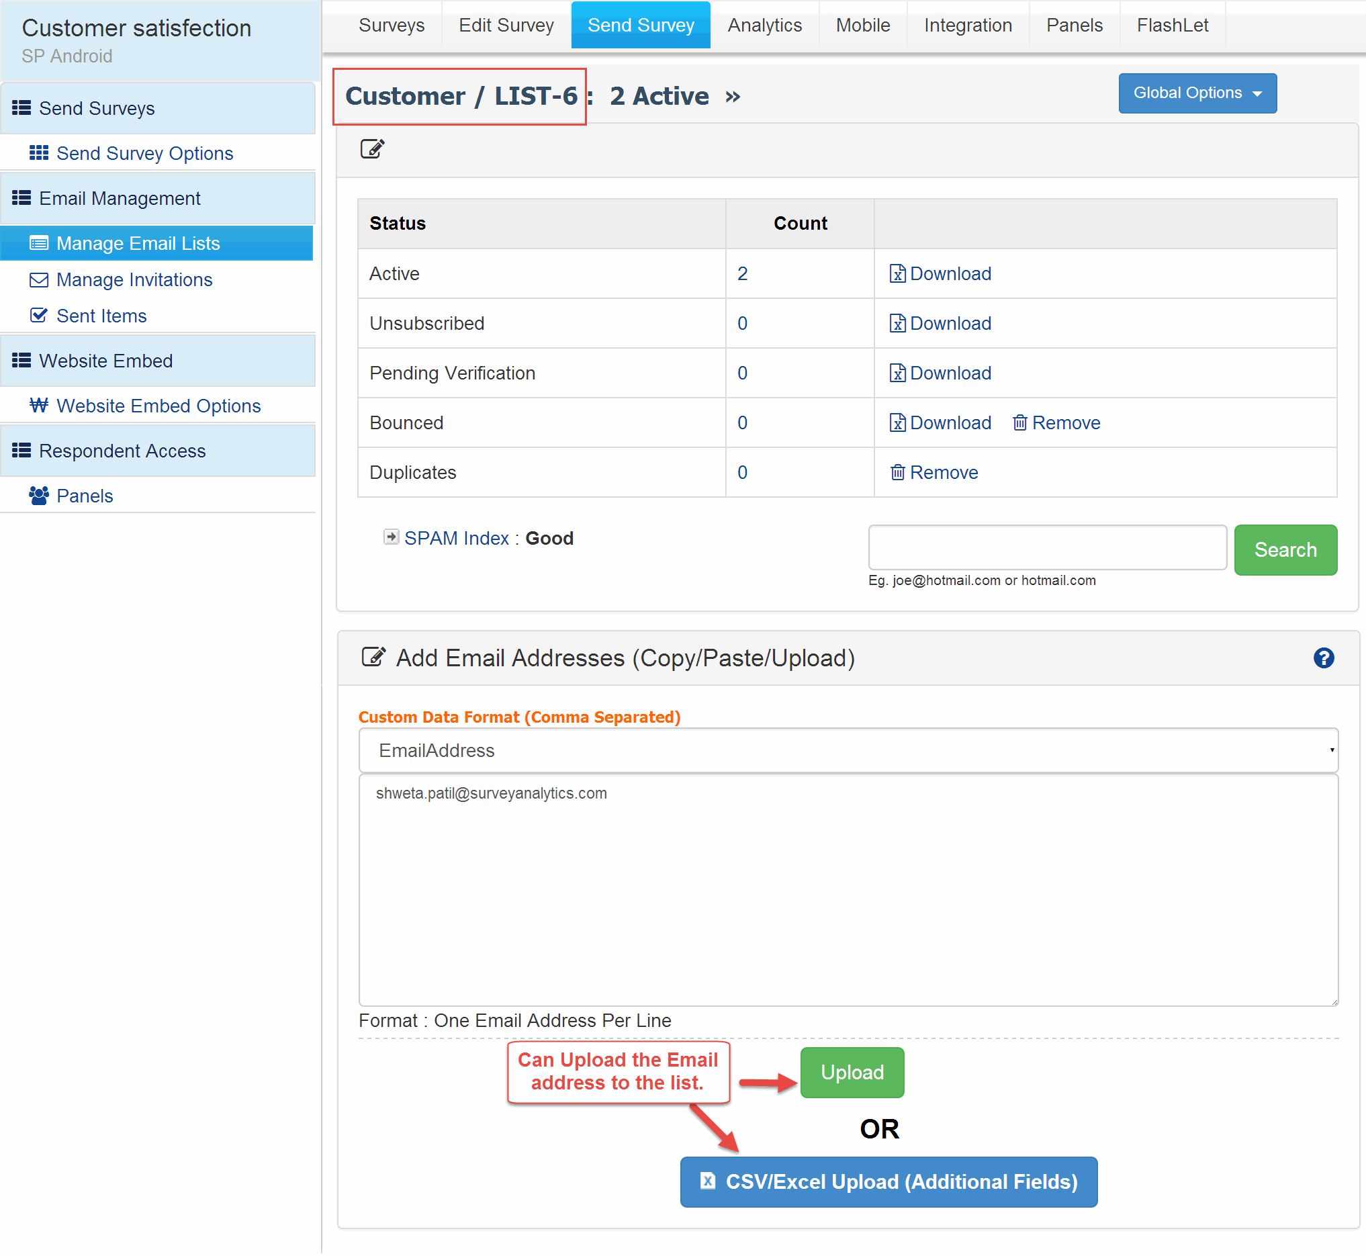Viewport: 1366px width, 1256px height.
Task: Open the Mobile tab
Action: click(x=862, y=25)
